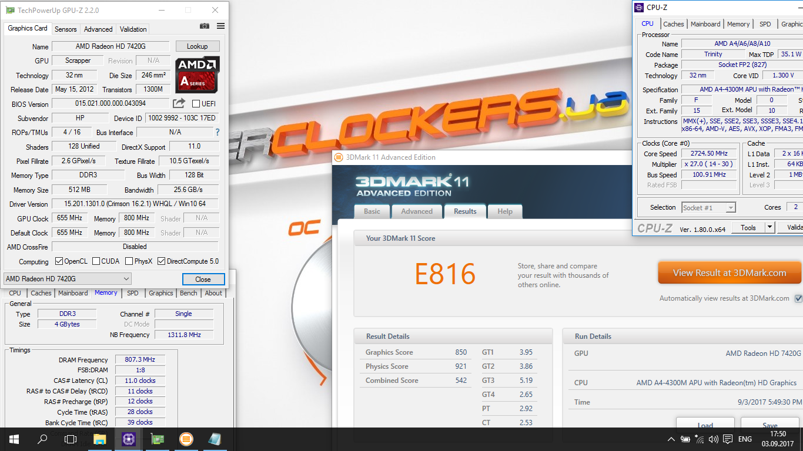Click the E816 score text
The width and height of the screenshot is (803, 451).
tap(445, 274)
